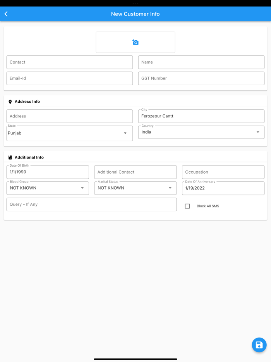
Task: Focus the Email-Id field
Action: [x=69, y=78]
